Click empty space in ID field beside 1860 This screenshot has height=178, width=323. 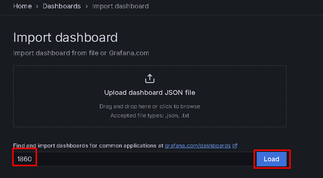pos(146,159)
